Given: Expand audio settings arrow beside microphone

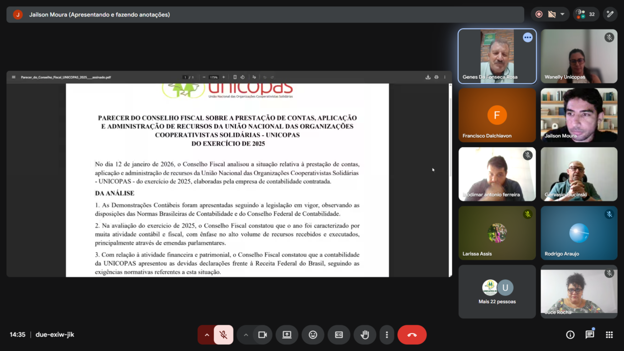Looking at the screenshot, I should (x=207, y=335).
